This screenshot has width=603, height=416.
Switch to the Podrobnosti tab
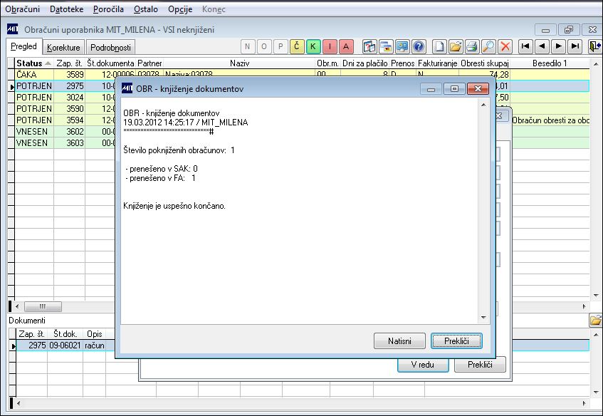coord(111,47)
